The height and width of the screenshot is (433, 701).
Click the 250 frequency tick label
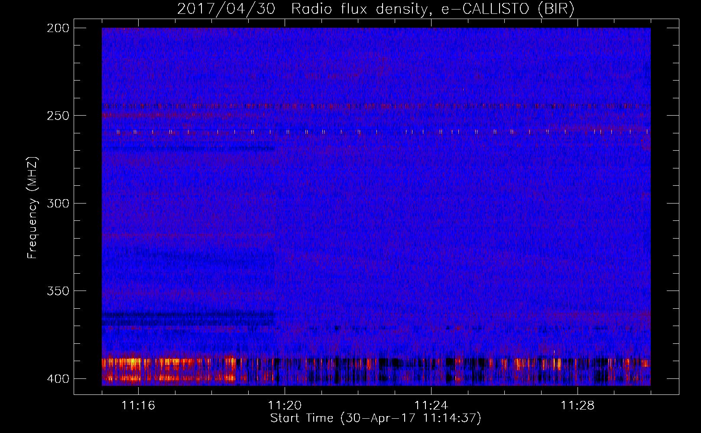(58, 116)
